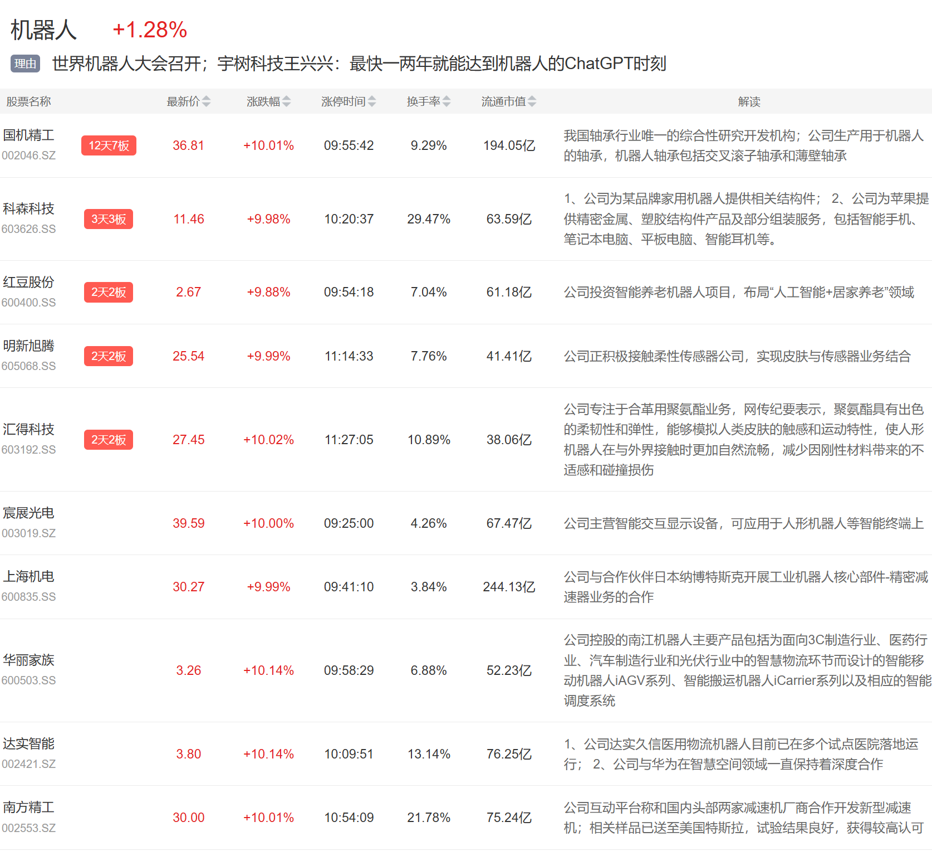This screenshot has height=851, width=932.
Task: Sort by 涨跌幅 column arrows
Action: click(x=286, y=101)
